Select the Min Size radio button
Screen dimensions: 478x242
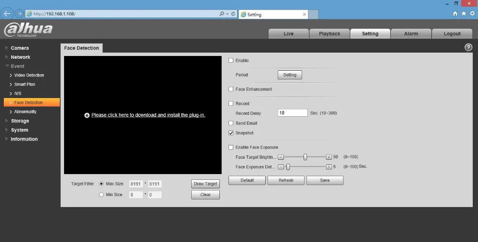pyautogui.click(x=101, y=194)
